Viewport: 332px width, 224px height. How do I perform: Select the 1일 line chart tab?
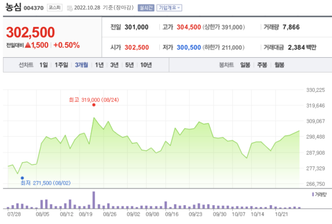[x=44, y=65]
